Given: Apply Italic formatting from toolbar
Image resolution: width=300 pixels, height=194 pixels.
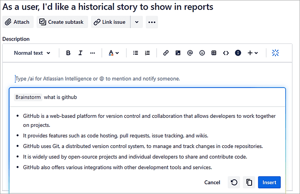Looking at the screenshot, I should [80, 53].
